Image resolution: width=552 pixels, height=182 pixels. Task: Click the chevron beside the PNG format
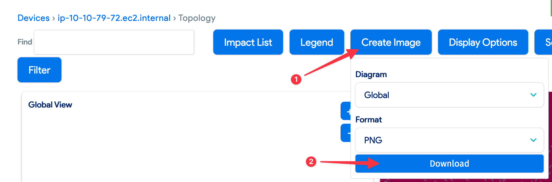pyautogui.click(x=533, y=140)
